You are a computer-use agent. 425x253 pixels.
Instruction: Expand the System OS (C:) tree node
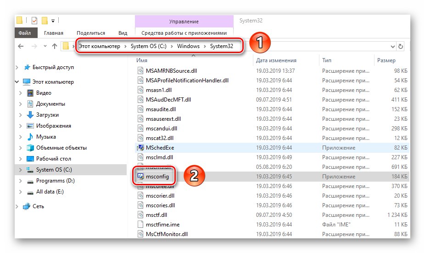click(x=21, y=170)
